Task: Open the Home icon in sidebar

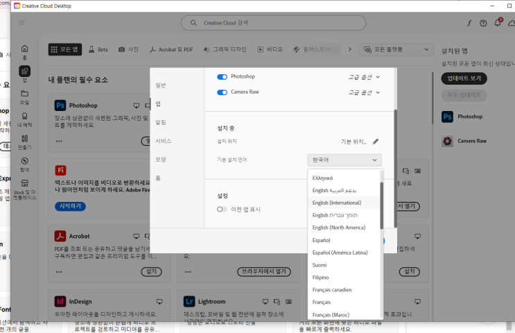Action: coord(25,49)
